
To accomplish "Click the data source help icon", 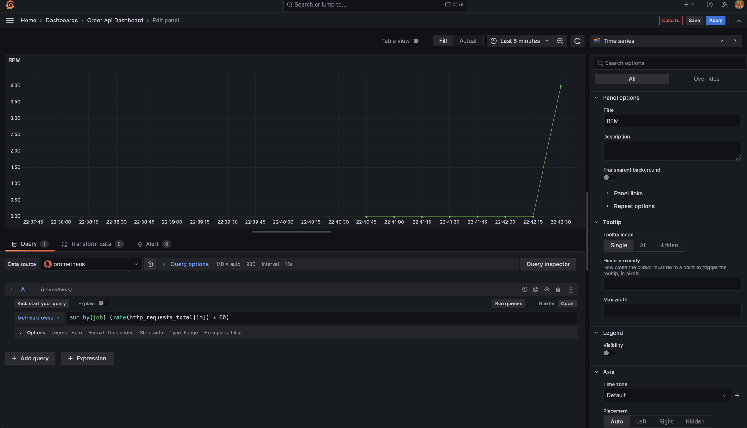I will click(150, 264).
